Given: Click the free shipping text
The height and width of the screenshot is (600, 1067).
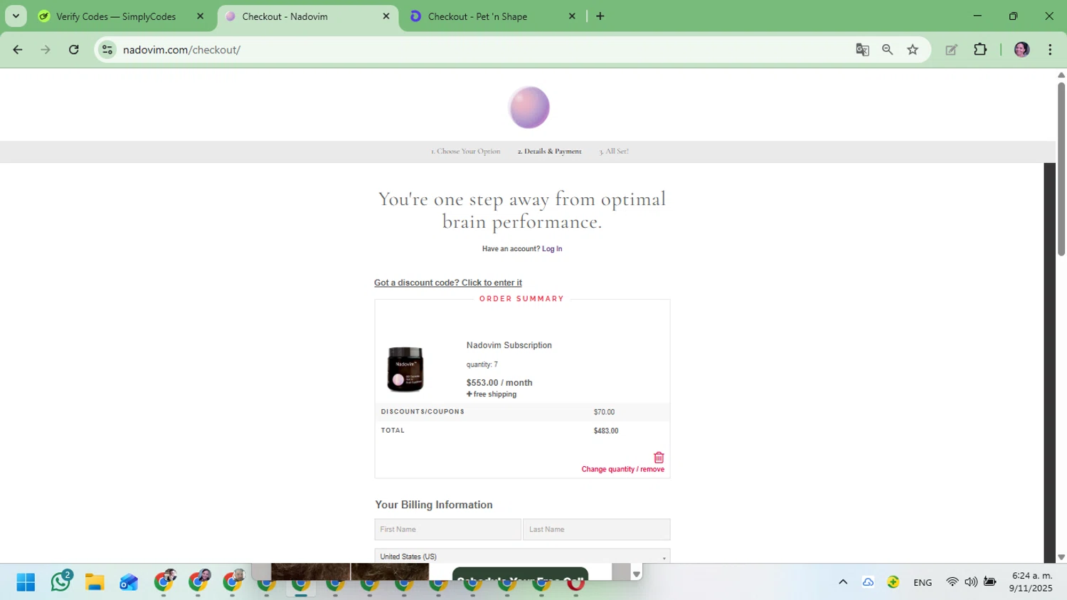Looking at the screenshot, I should point(492,394).
